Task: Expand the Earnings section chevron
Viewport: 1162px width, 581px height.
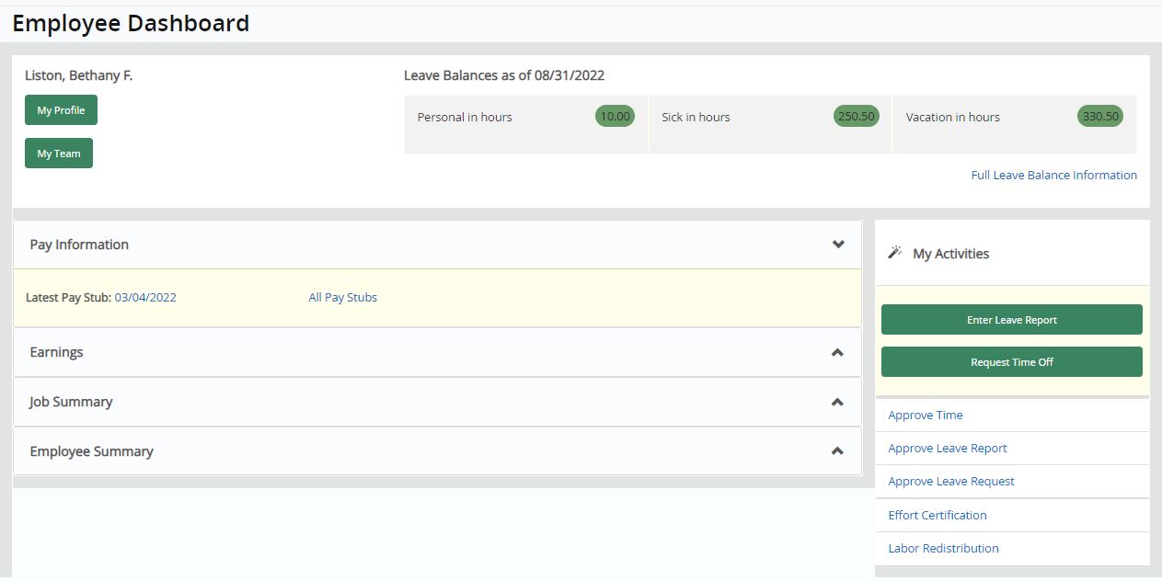Action: click(837, 352)
